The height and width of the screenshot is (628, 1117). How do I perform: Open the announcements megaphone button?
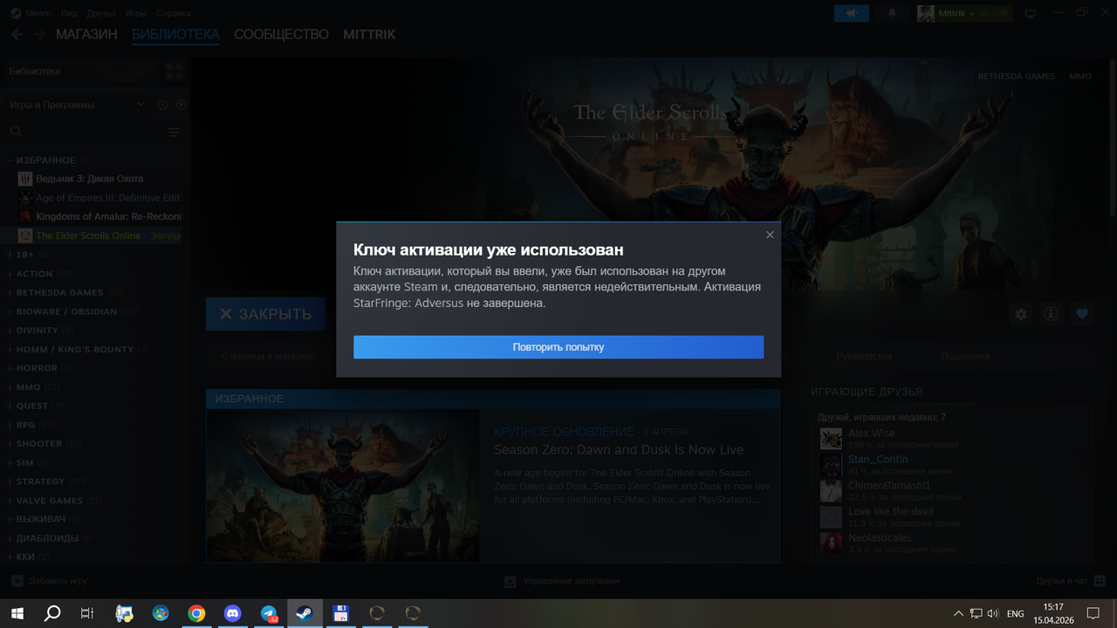852,13
